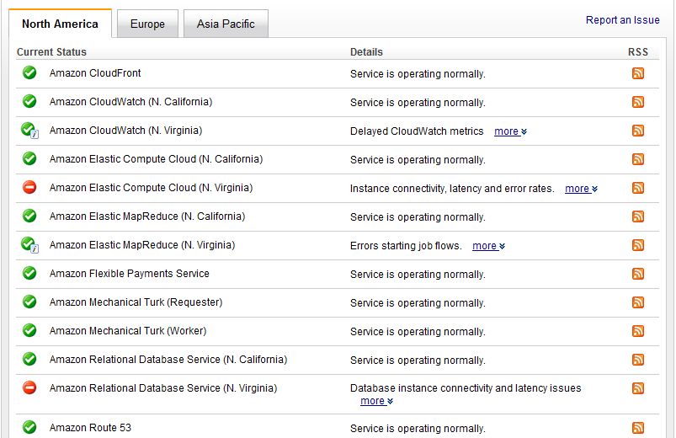Expand more on instance connectivity and latency errors

pyautogui.click(x=581, y=189)
